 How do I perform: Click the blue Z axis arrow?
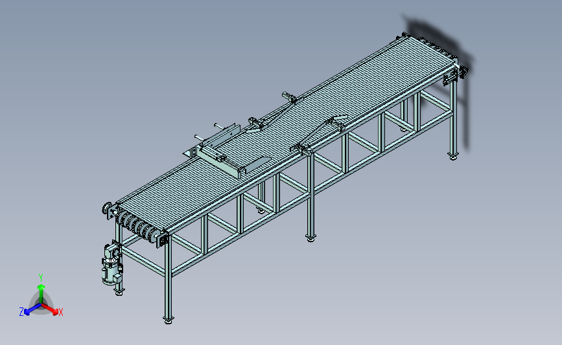pos(32,309)
